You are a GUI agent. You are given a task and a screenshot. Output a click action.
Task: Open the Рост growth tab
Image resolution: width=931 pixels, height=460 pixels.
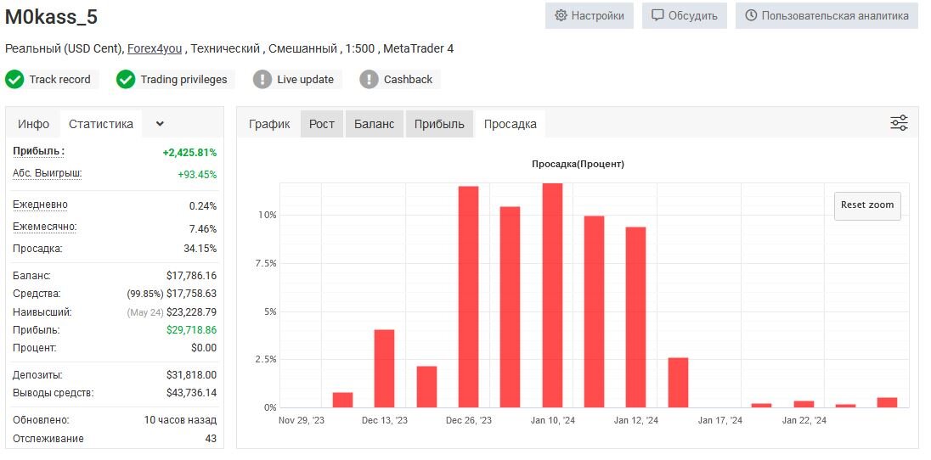coord(322,124)
